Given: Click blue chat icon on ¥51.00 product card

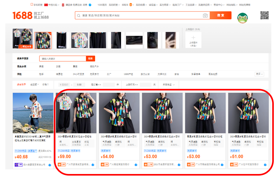Looking at the screenshot, I should (265, 165).
